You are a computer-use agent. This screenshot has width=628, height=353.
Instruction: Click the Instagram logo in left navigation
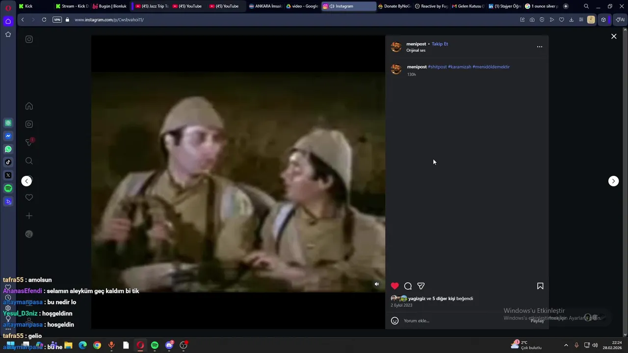point(29,39)
